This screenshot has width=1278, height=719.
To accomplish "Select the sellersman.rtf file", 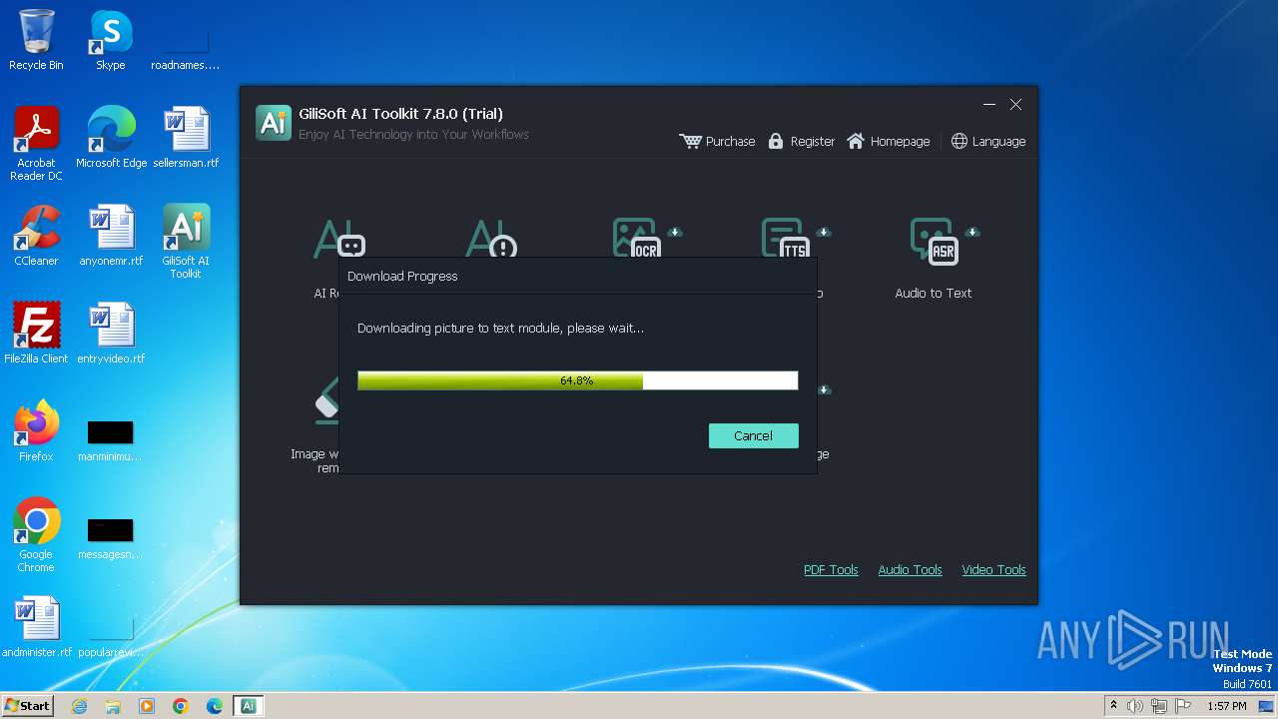I will (x=186, y=139).
